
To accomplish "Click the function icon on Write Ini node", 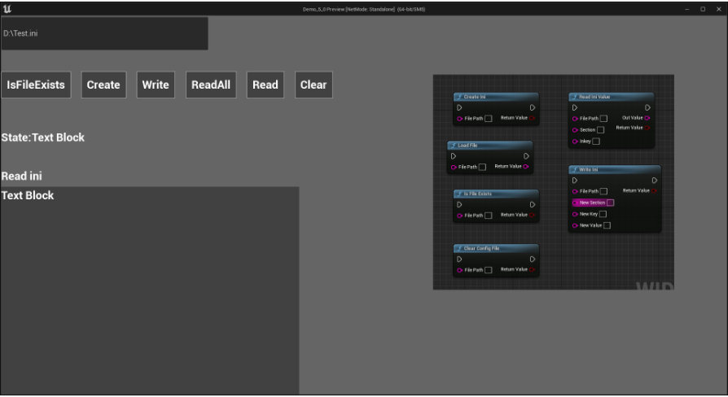I will (x=574, y=170).
